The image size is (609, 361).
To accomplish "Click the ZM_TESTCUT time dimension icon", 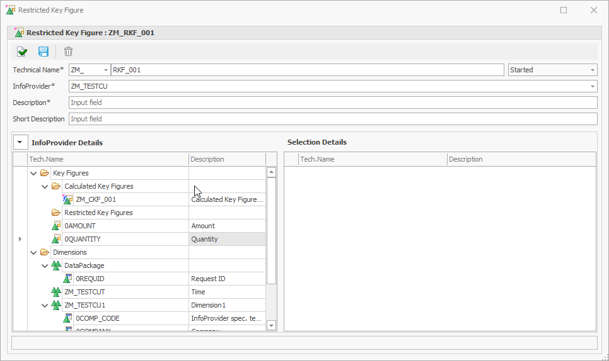I will [x=56, y=292].
